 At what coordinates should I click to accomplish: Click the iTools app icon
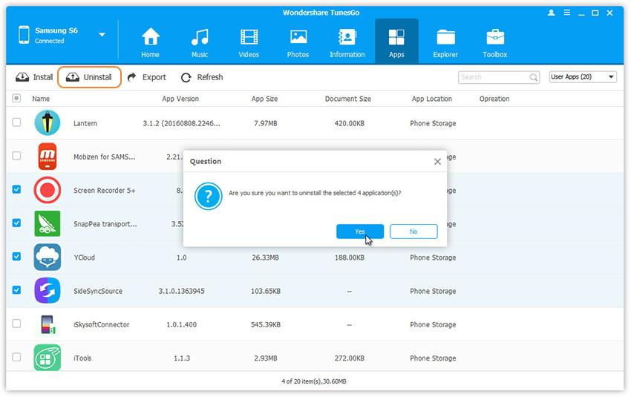[48, 358]
